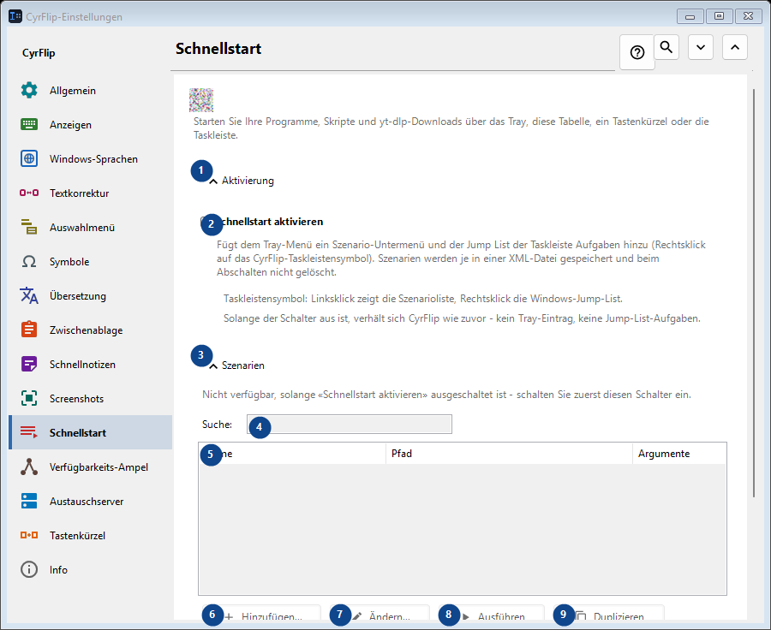The width and height of the screenshot is (771, 630).
Task: Open the Austauschserver page
Action: point(91,502)
